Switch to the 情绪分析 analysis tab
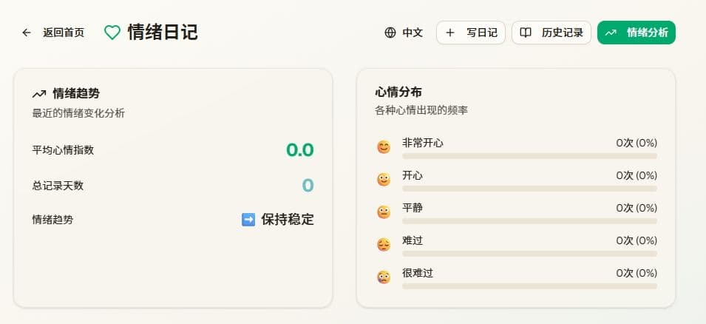 coord(637,33)
